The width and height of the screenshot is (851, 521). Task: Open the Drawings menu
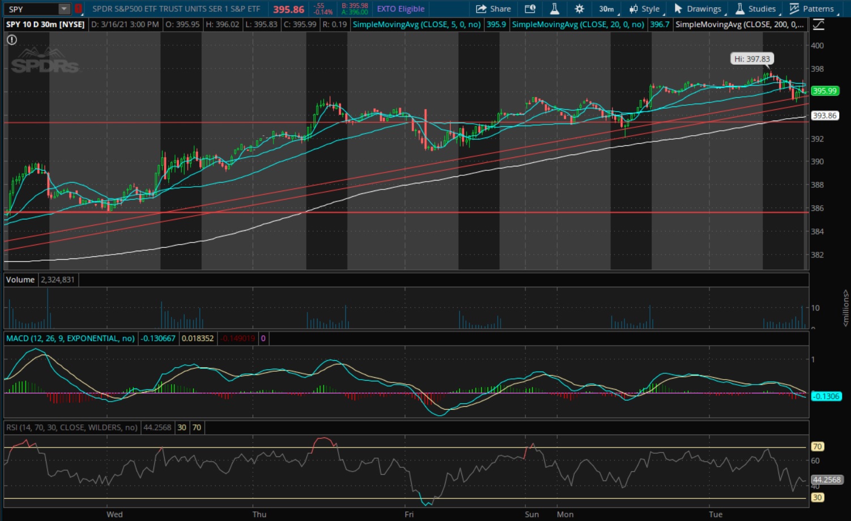click(699, 9)
